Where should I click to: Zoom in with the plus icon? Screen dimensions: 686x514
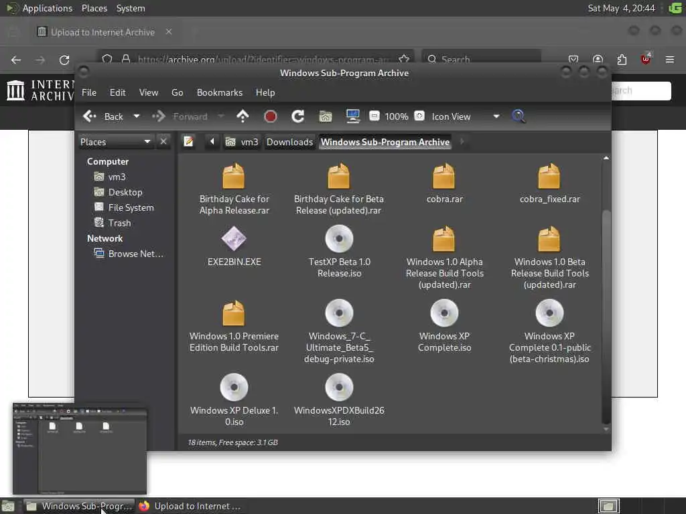419,116
